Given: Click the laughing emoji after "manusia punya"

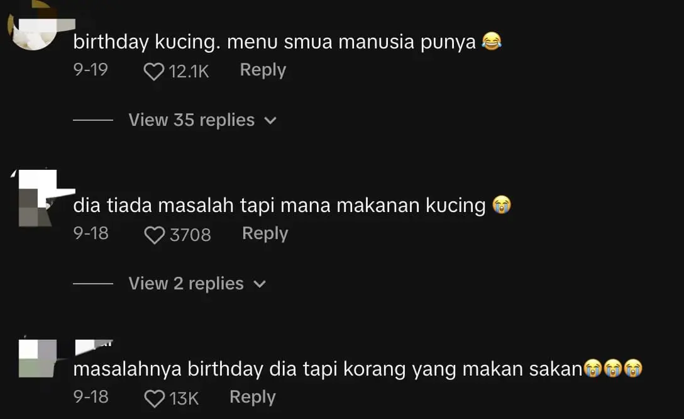Looking at the screenshot, I should click(491, 42).
